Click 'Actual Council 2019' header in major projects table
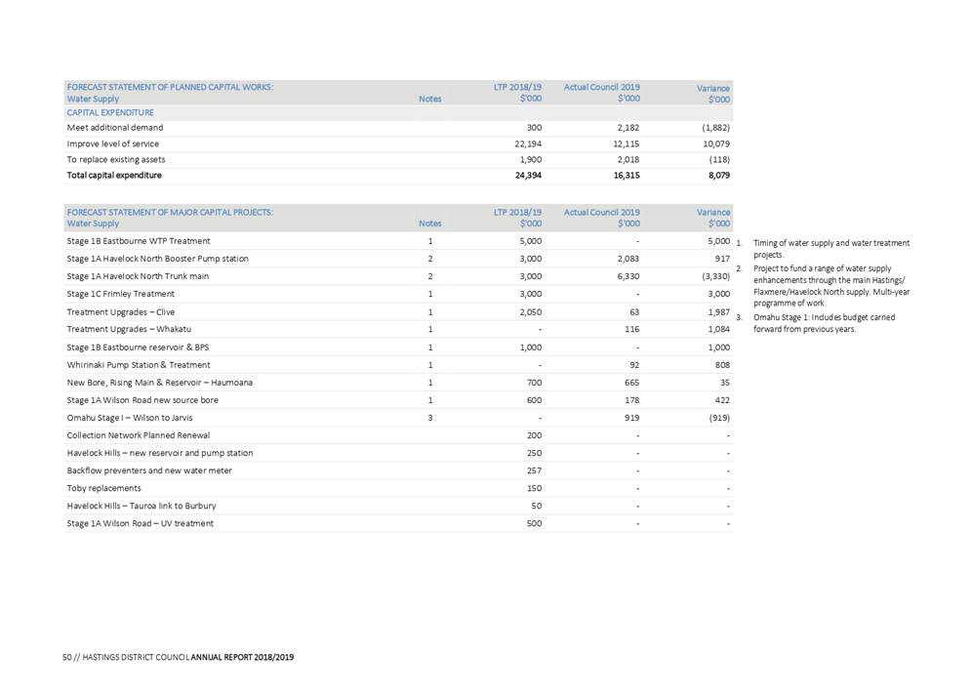The width and height of the screenshot is (972, 694). pos(601,212)
